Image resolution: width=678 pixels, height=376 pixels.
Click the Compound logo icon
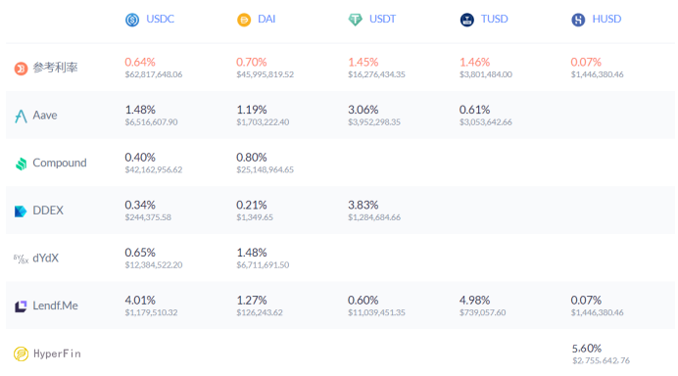(x=22, y=164)
